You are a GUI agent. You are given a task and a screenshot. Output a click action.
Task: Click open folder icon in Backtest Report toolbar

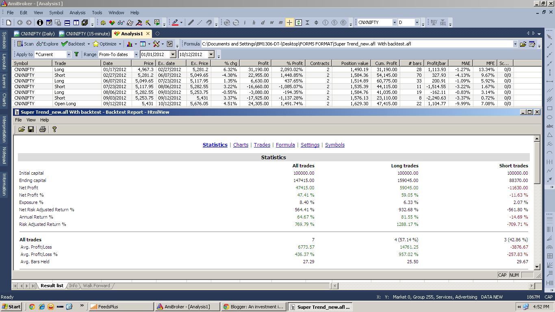click(x=22, y=129)
